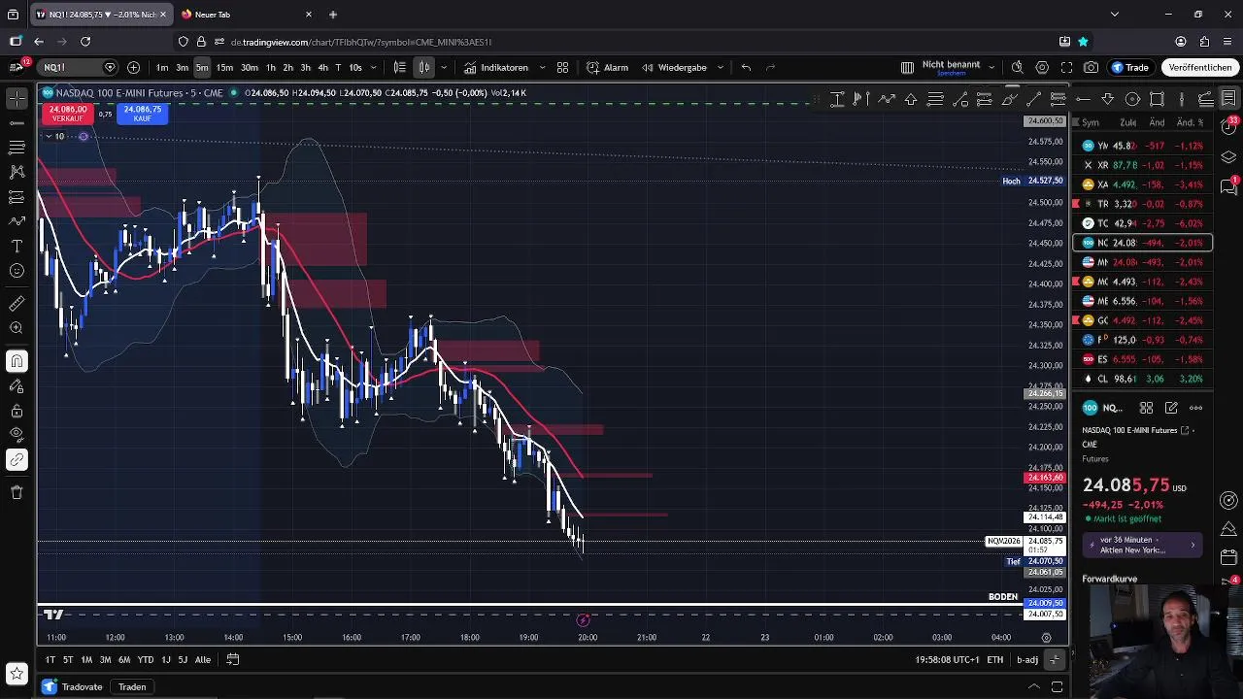The height and width of the screenshot is (699, 1243).
Task: Start Wiedergabe replay mode
Action: 675,67
